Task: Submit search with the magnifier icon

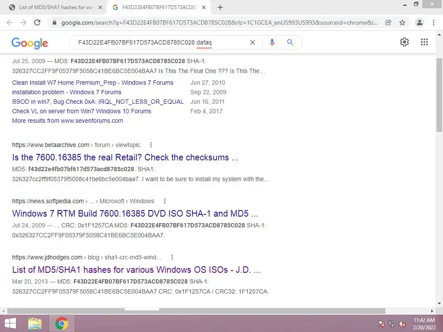Action: click(290, 42)
